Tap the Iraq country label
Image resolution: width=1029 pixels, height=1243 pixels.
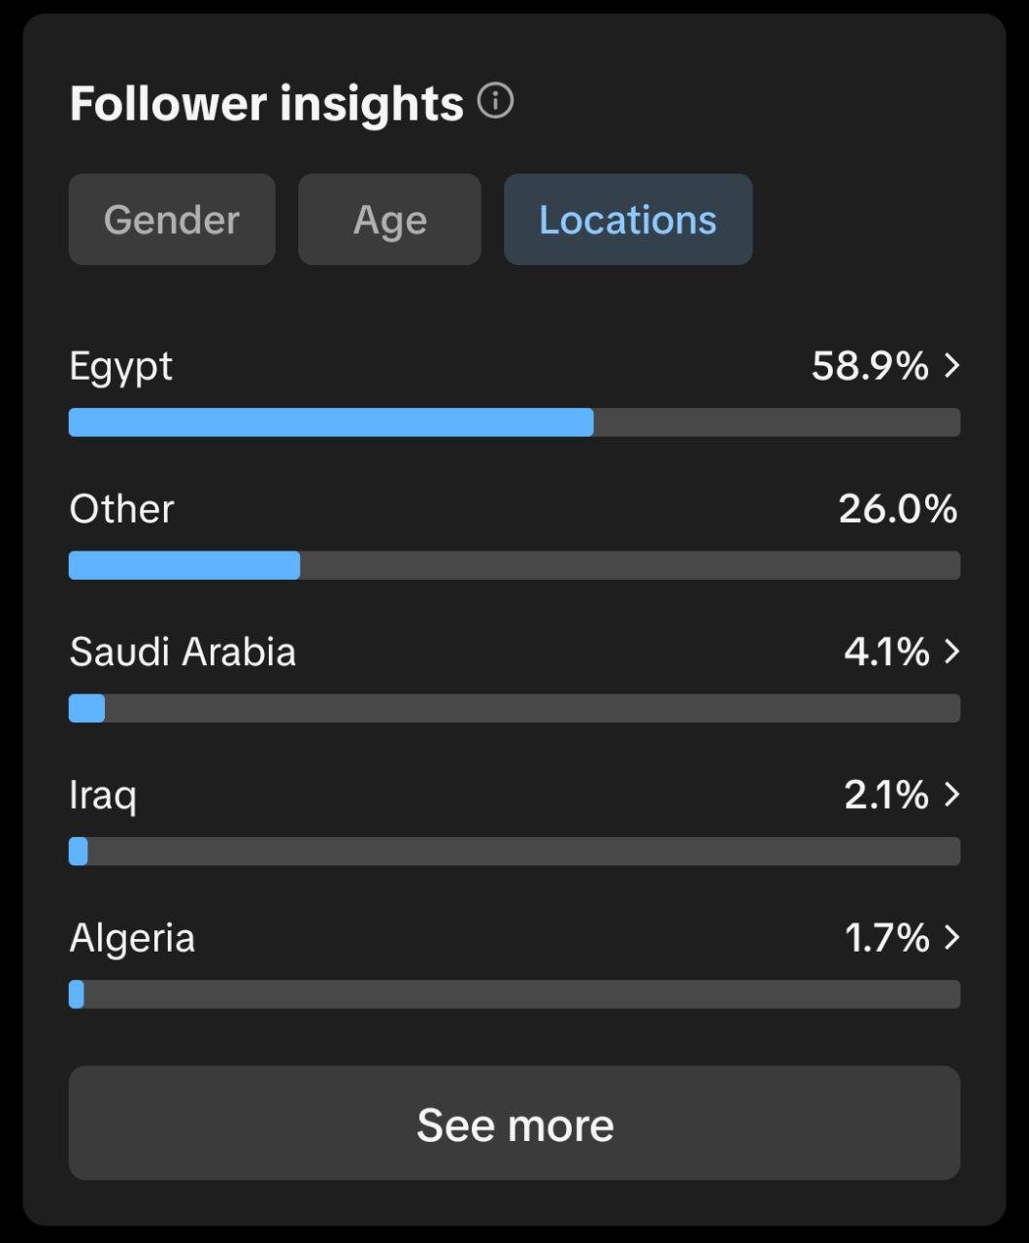pyautogui.click(x=103, y=795)
